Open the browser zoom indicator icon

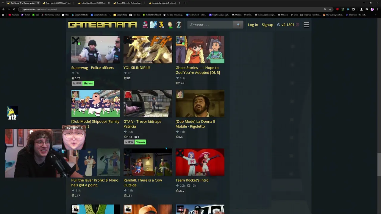tap(325, 9)
